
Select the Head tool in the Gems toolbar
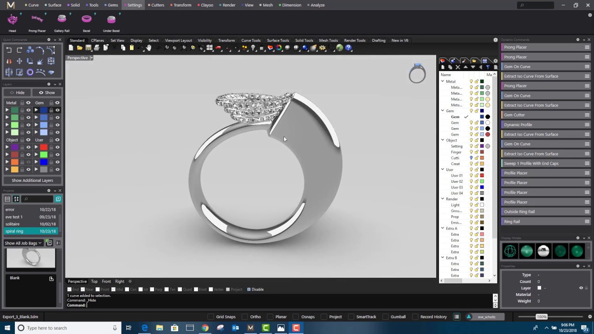pyautogui.click(x=12, y=19)
